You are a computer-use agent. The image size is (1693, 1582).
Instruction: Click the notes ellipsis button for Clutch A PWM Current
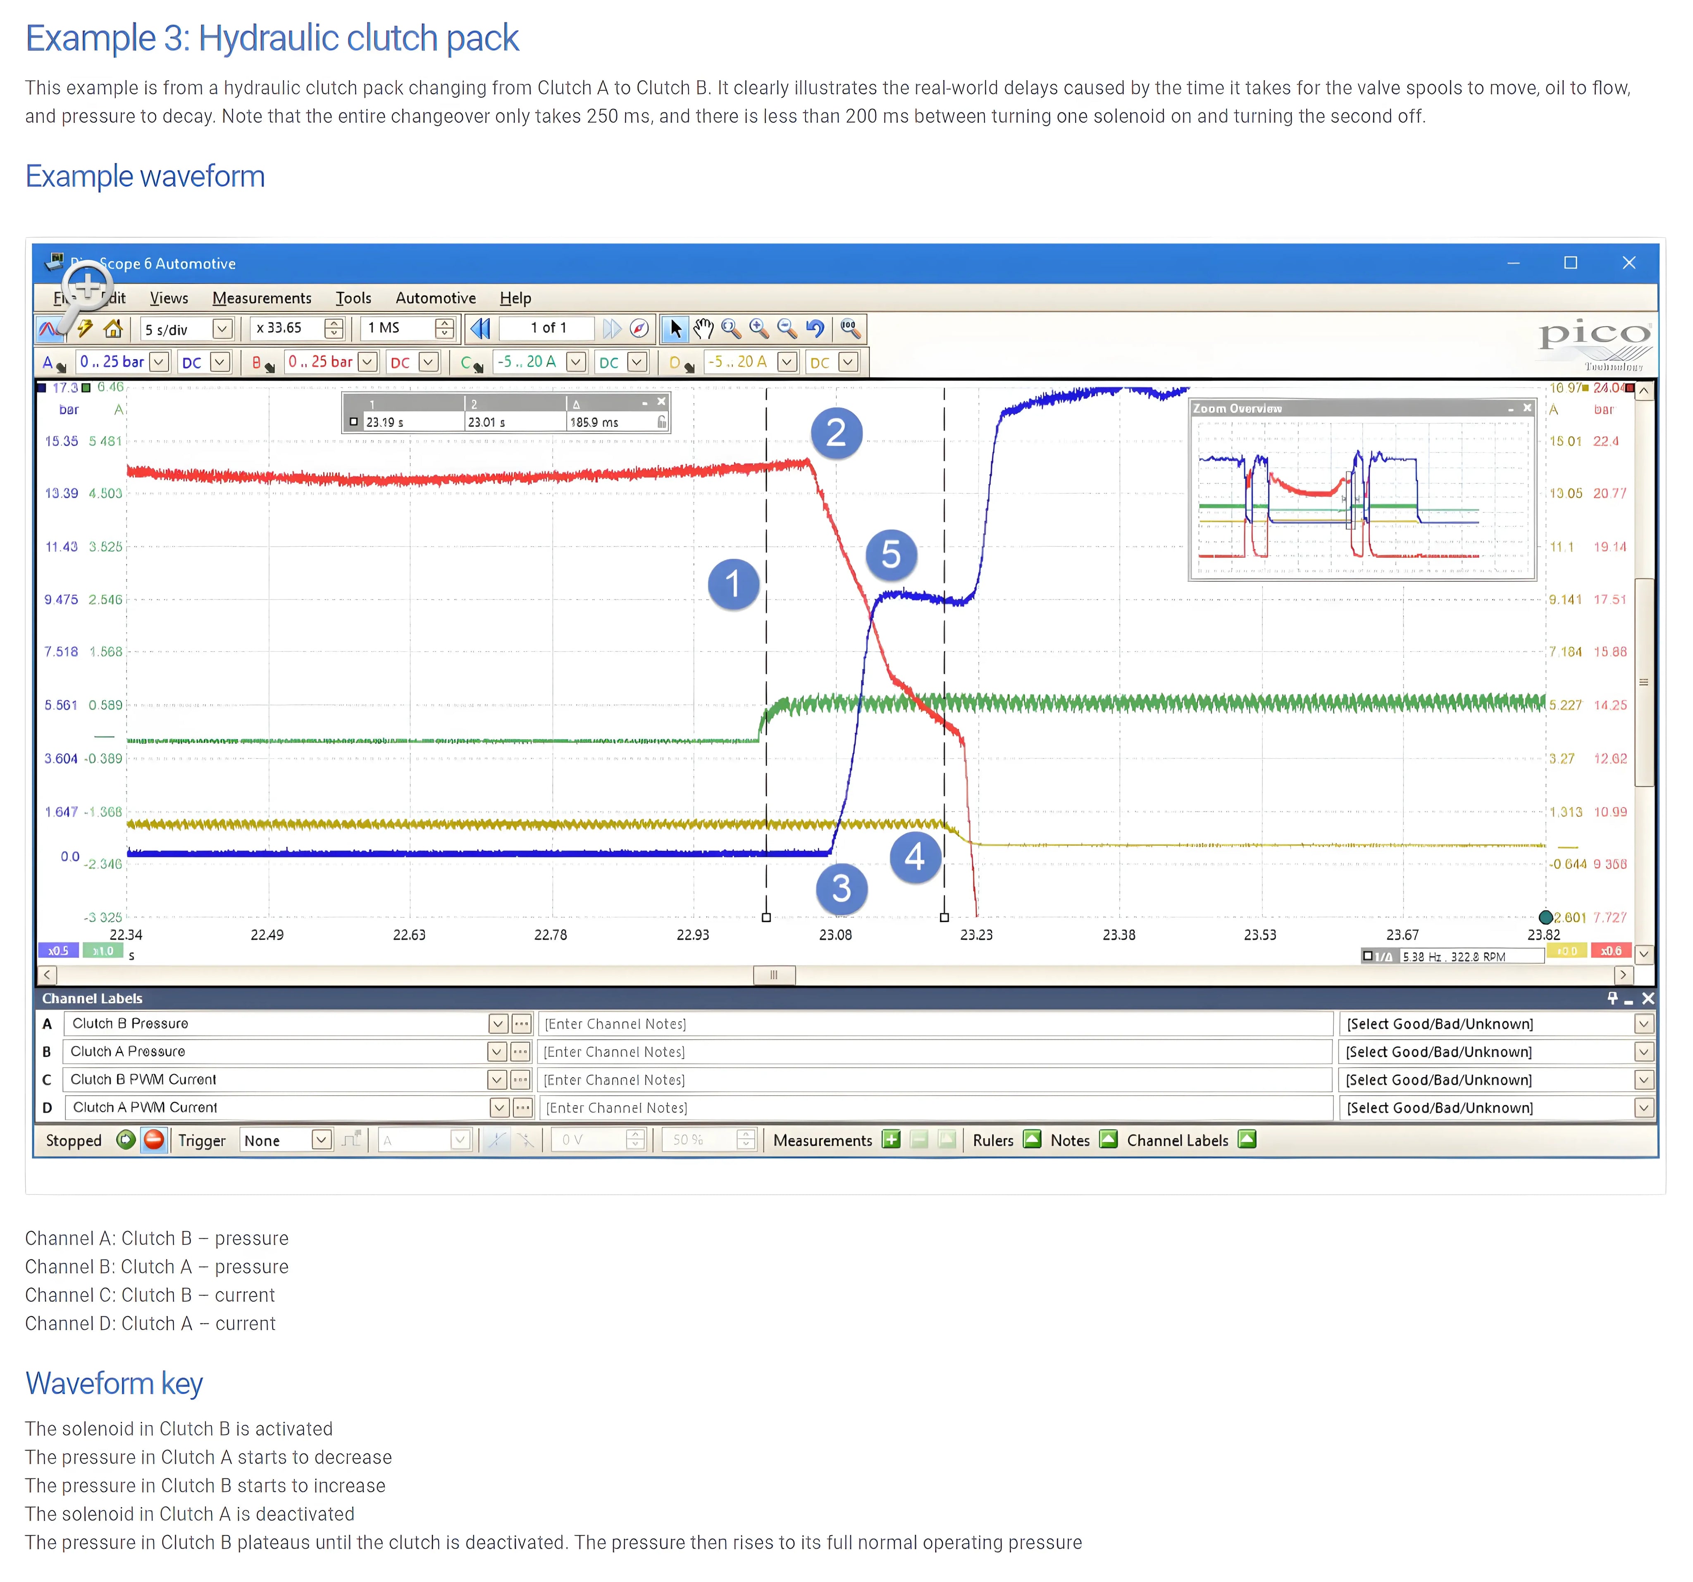(523, 1107)
